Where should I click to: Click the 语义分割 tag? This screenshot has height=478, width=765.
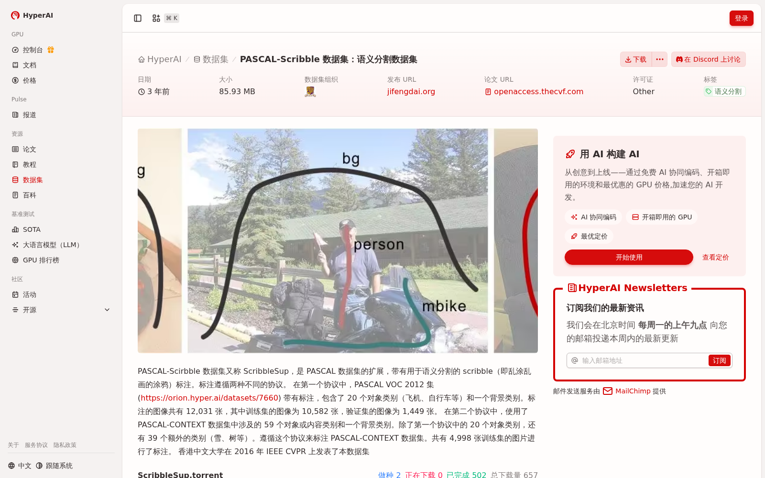click(724, 91)
